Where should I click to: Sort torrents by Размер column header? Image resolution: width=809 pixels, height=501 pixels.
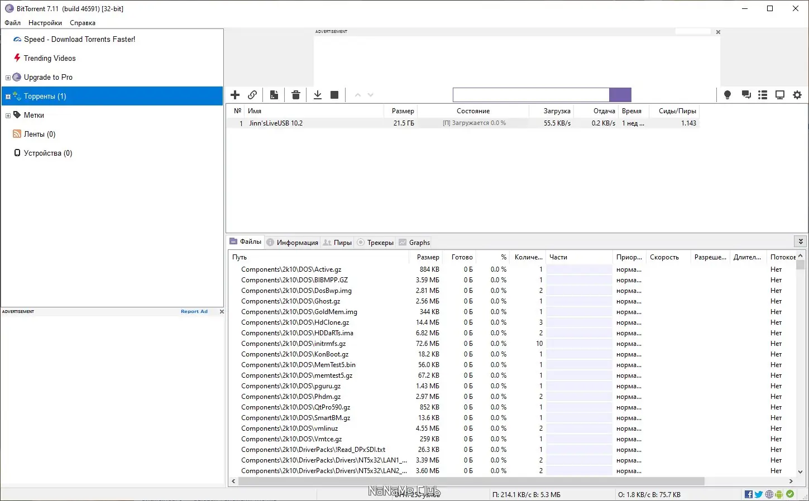tap(401, 111)
